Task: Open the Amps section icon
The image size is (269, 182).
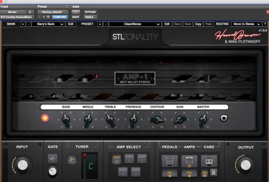Action: (189, 161)
